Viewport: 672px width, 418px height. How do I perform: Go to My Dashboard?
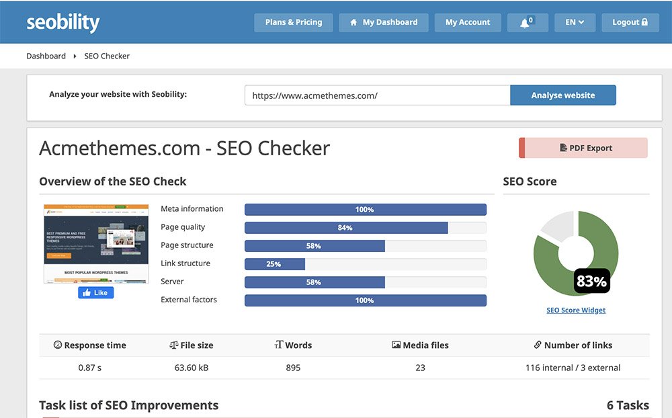coord(384,22)
